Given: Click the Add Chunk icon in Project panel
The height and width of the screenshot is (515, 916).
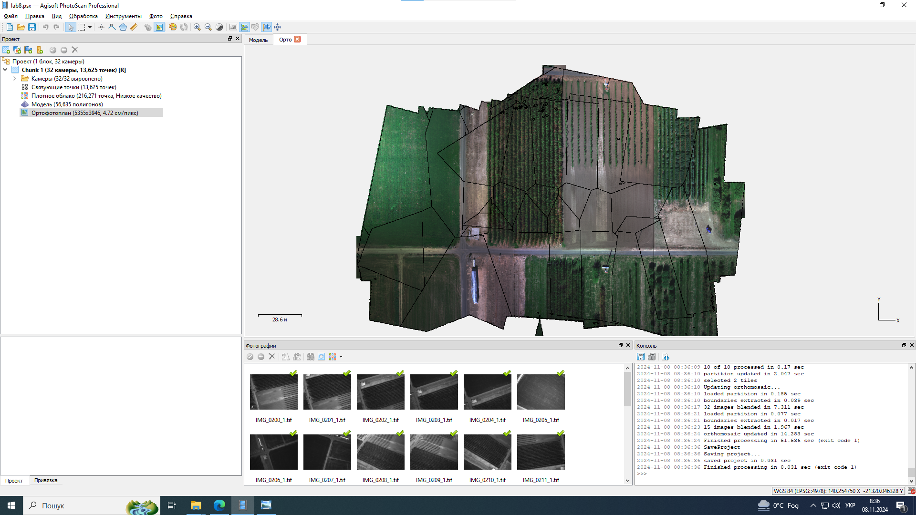Looking at the screenshot, I should [x=6, y=50].
